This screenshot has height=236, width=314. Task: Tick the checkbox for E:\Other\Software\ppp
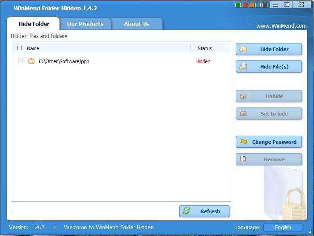[20, 61]
